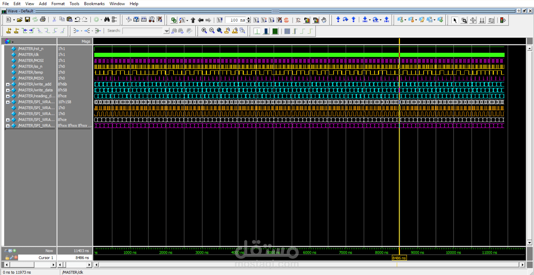534x275 pixels.
Task: Click the Zoom Out magnifier icon
Action: click(212, 31)
